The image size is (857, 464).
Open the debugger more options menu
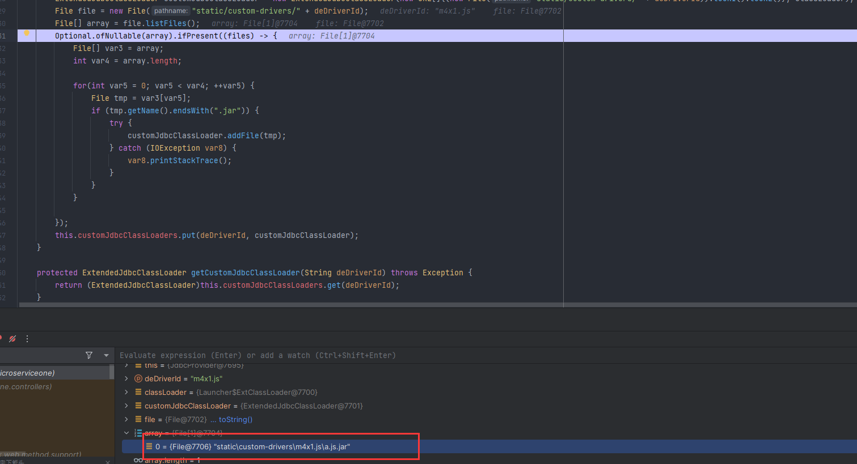tap(27, 339)
